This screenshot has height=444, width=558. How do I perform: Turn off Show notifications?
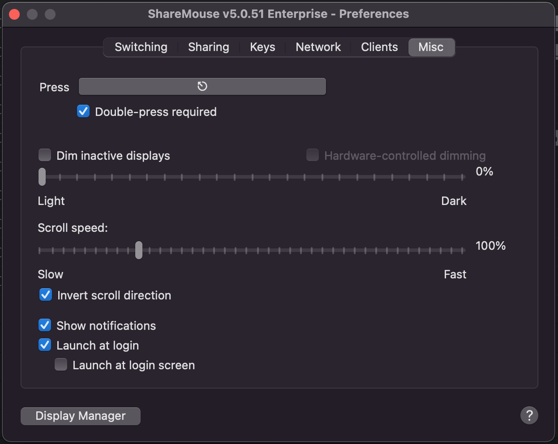pos(44,325)
